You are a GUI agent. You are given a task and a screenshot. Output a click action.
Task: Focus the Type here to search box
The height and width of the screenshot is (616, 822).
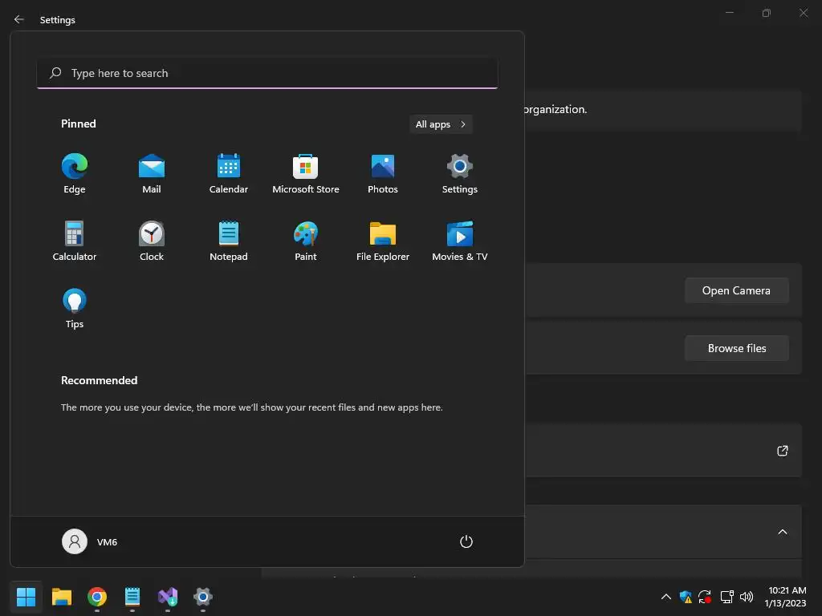point(267,73)
